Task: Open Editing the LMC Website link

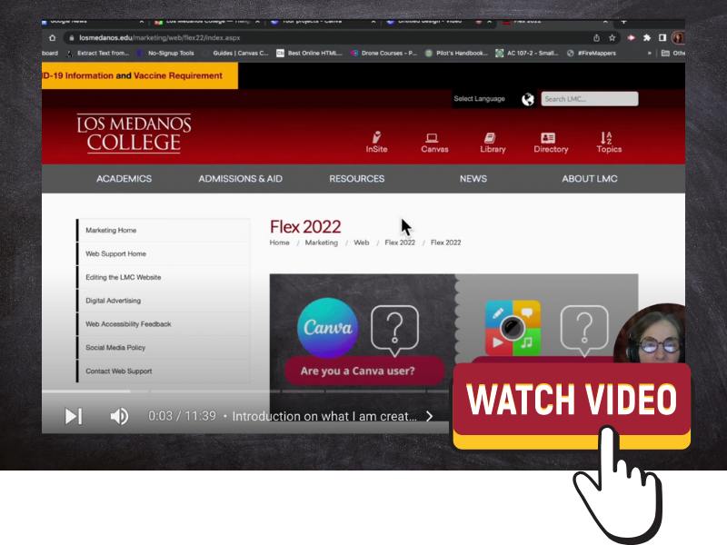Action: (x=164, y=277)
